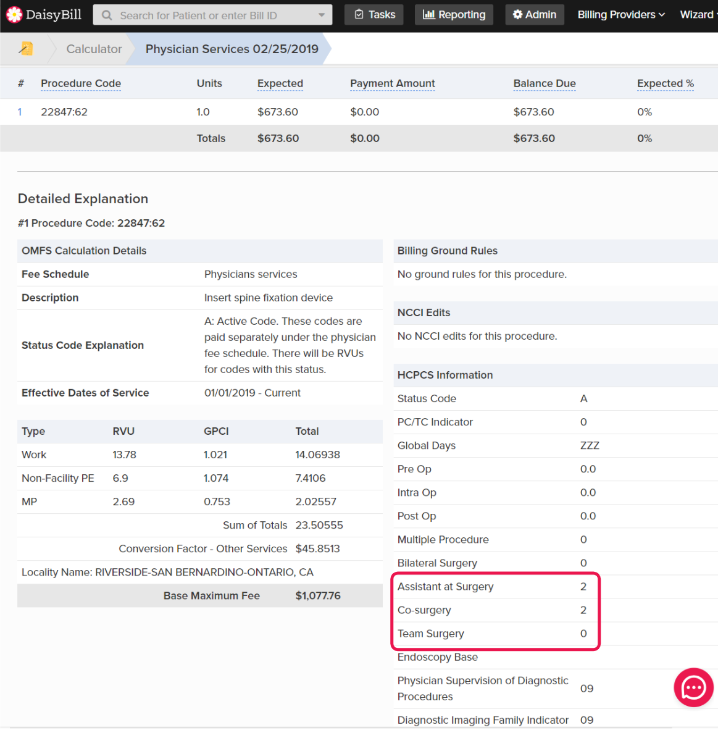Open the live chat bubble icon
Screen dimensions: 718x730
coord(693,687)
